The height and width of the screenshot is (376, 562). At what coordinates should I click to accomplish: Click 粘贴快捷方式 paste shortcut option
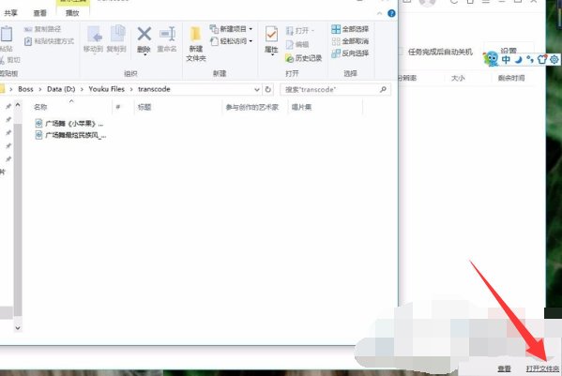(x=49, y=41)
